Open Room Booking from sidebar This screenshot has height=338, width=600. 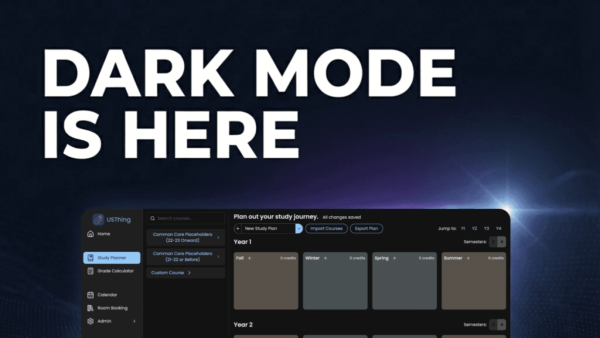click(112, 308)
